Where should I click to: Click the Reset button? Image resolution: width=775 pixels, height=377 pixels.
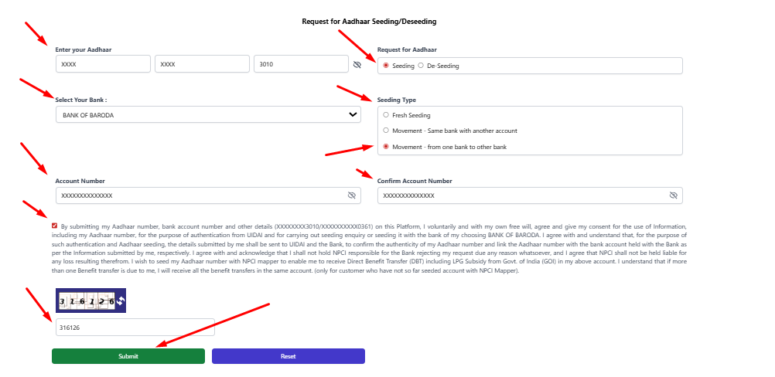pyautogui.click(x=288, y=356)
